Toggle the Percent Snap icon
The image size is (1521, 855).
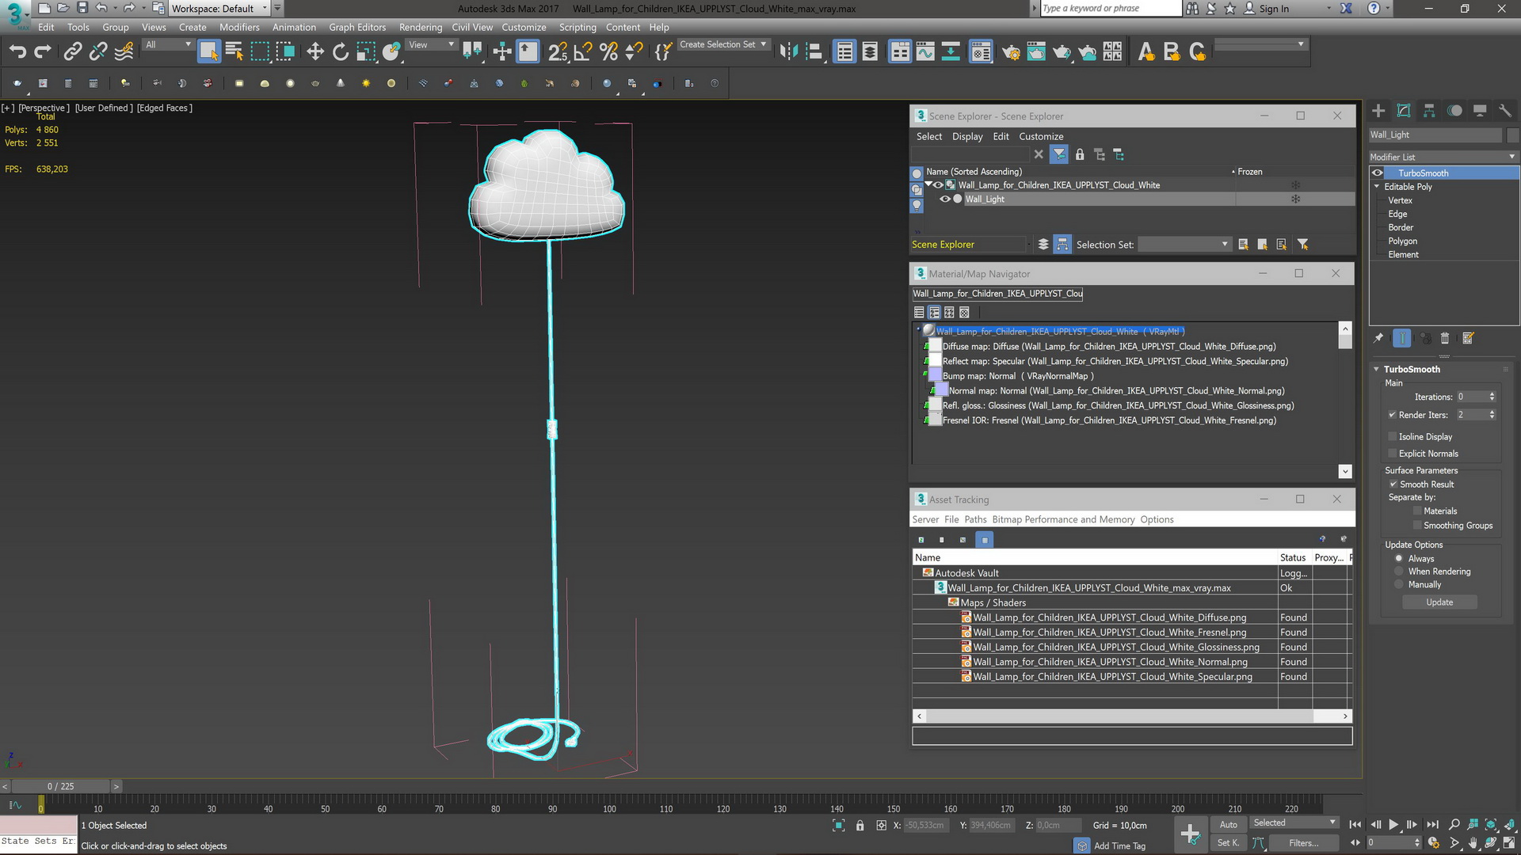click(x=608, y=52)
